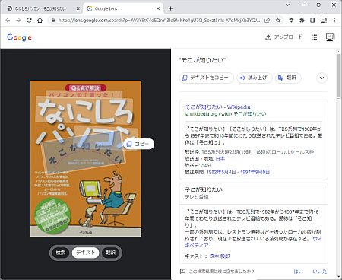Open the Chrome three-dot menu
This screenshot has width=342, height=280.
[x=334, y=21]
